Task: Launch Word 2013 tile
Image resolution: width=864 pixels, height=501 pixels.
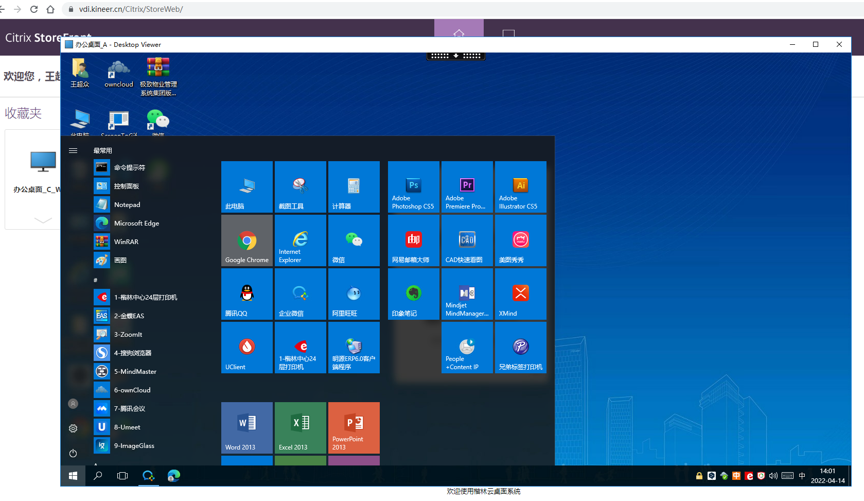Action: 247,428
